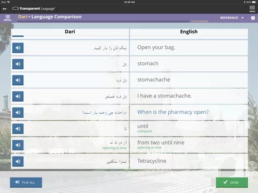The width and height of the screenshot is (258, 193).
Task: Click the Transparent Language logo
Action: tap(34, 8)
